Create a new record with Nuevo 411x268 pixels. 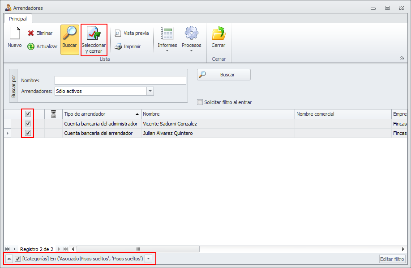[x=15, y=38]
